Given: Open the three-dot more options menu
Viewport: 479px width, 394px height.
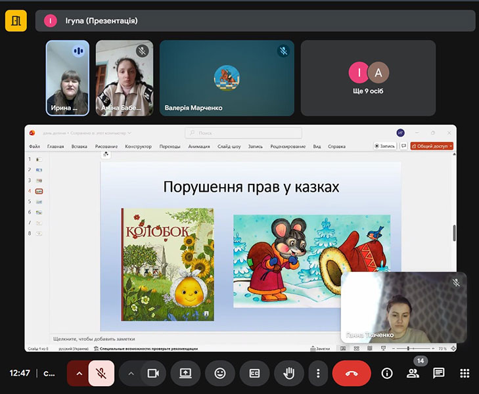Looking at the screenshot, I should pyautogui.click(x=318, y=373).
